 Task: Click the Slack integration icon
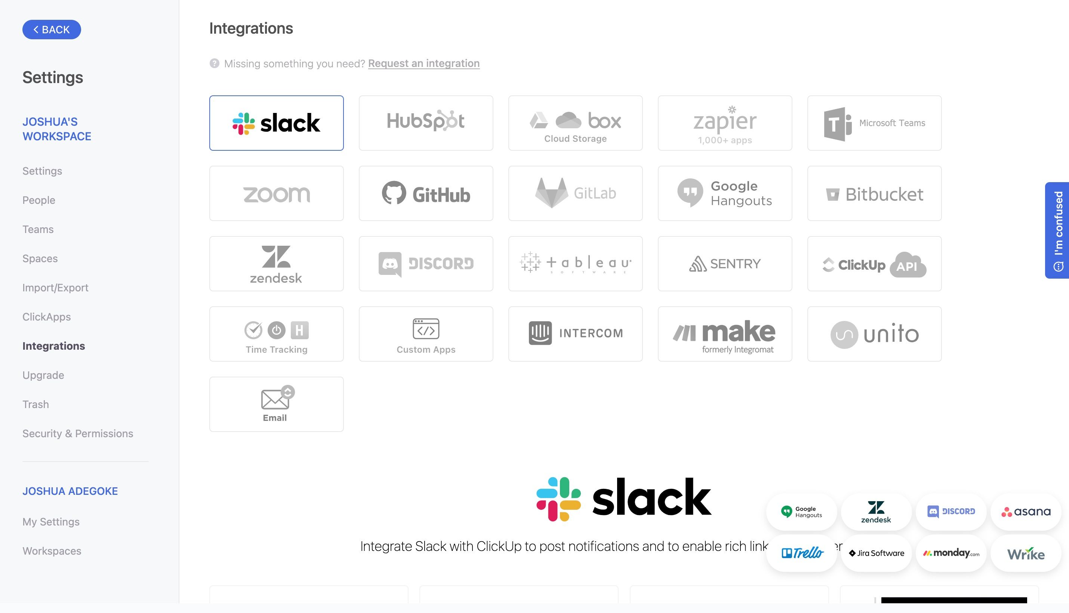click(x=277, y=123)
